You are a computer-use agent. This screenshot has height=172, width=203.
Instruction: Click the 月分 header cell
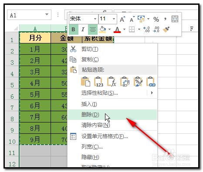tap(35, 38)
